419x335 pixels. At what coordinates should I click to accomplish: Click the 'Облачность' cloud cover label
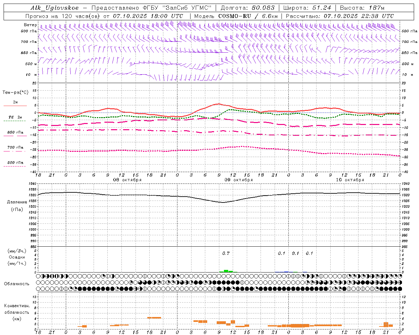(x=17, y=284)
